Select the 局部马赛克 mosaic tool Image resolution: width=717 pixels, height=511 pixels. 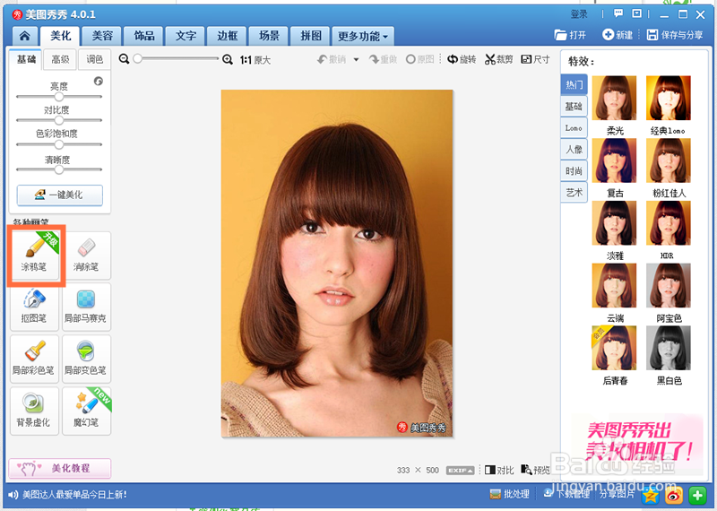pyautogui.click(x=86, y=307)
